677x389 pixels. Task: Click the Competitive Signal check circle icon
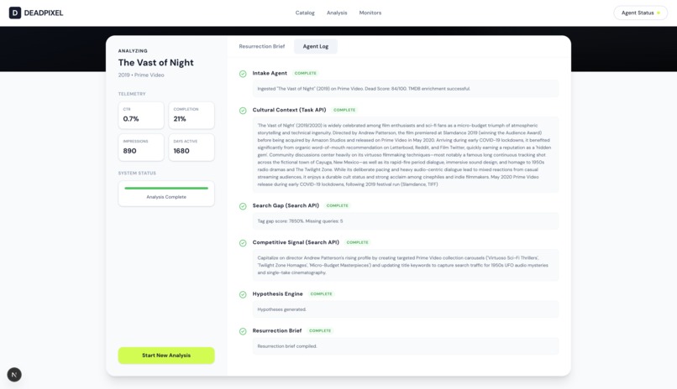(x=243, y=243)
